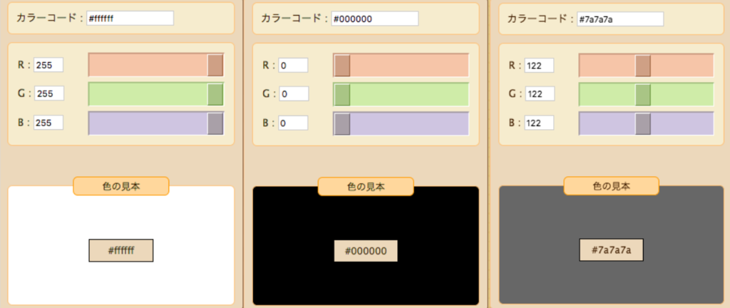The width and height of the screenshot is (730, 308).
Task: Select the B value field in the #ffffff panel
Action: click(x=48, y=123)
